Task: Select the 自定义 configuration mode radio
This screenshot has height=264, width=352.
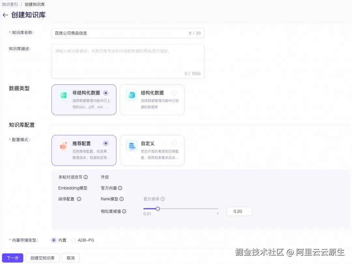Action: 174,143
